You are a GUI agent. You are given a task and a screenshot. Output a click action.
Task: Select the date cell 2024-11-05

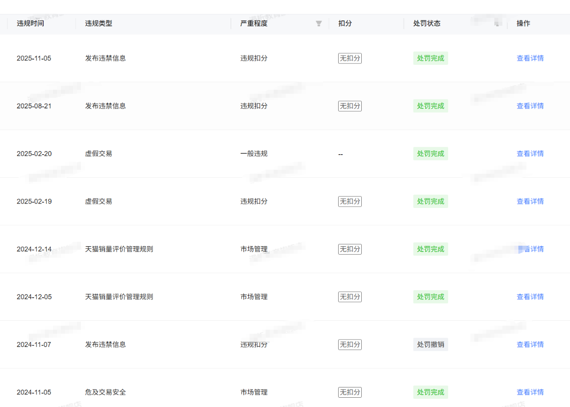(x=34, y=392)
